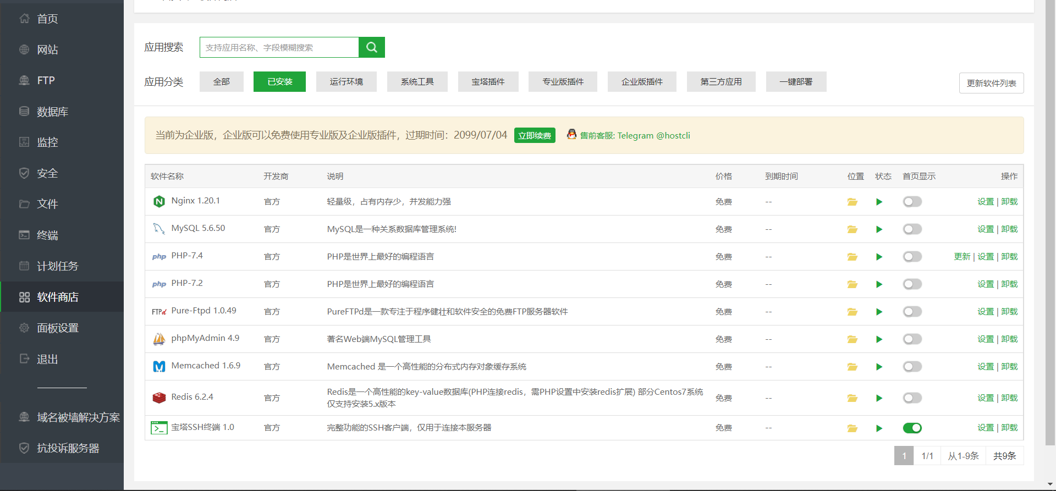Open folder location for Memcached 1.6.9
The image size is (1056, 491).
pos(853,367)
